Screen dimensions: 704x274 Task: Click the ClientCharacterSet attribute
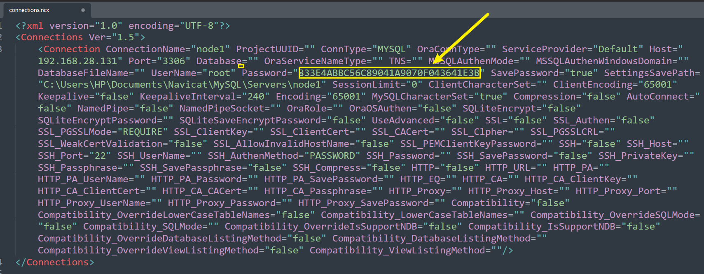(x=488, y=84)
